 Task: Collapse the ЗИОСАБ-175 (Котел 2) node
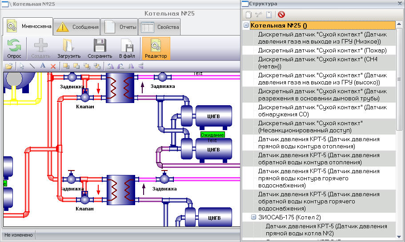click(x=254, y=217)
